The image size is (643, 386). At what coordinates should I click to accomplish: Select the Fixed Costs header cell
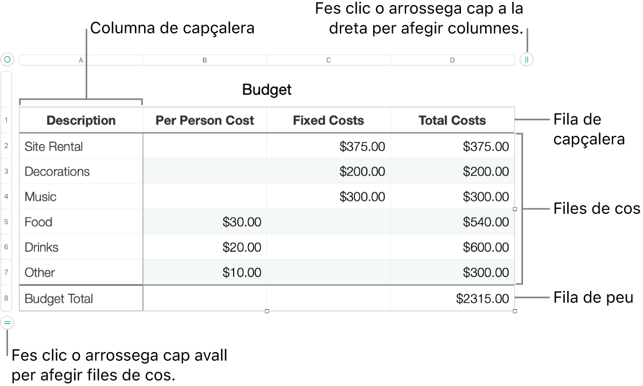(328, 120)
